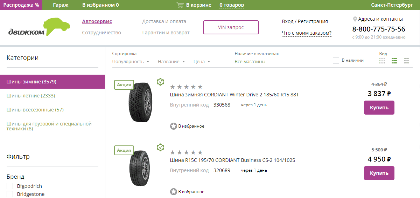This screenshot has height=198, width=420.
Task: Click '0 товаров' cart link
Action: [232, 5]
